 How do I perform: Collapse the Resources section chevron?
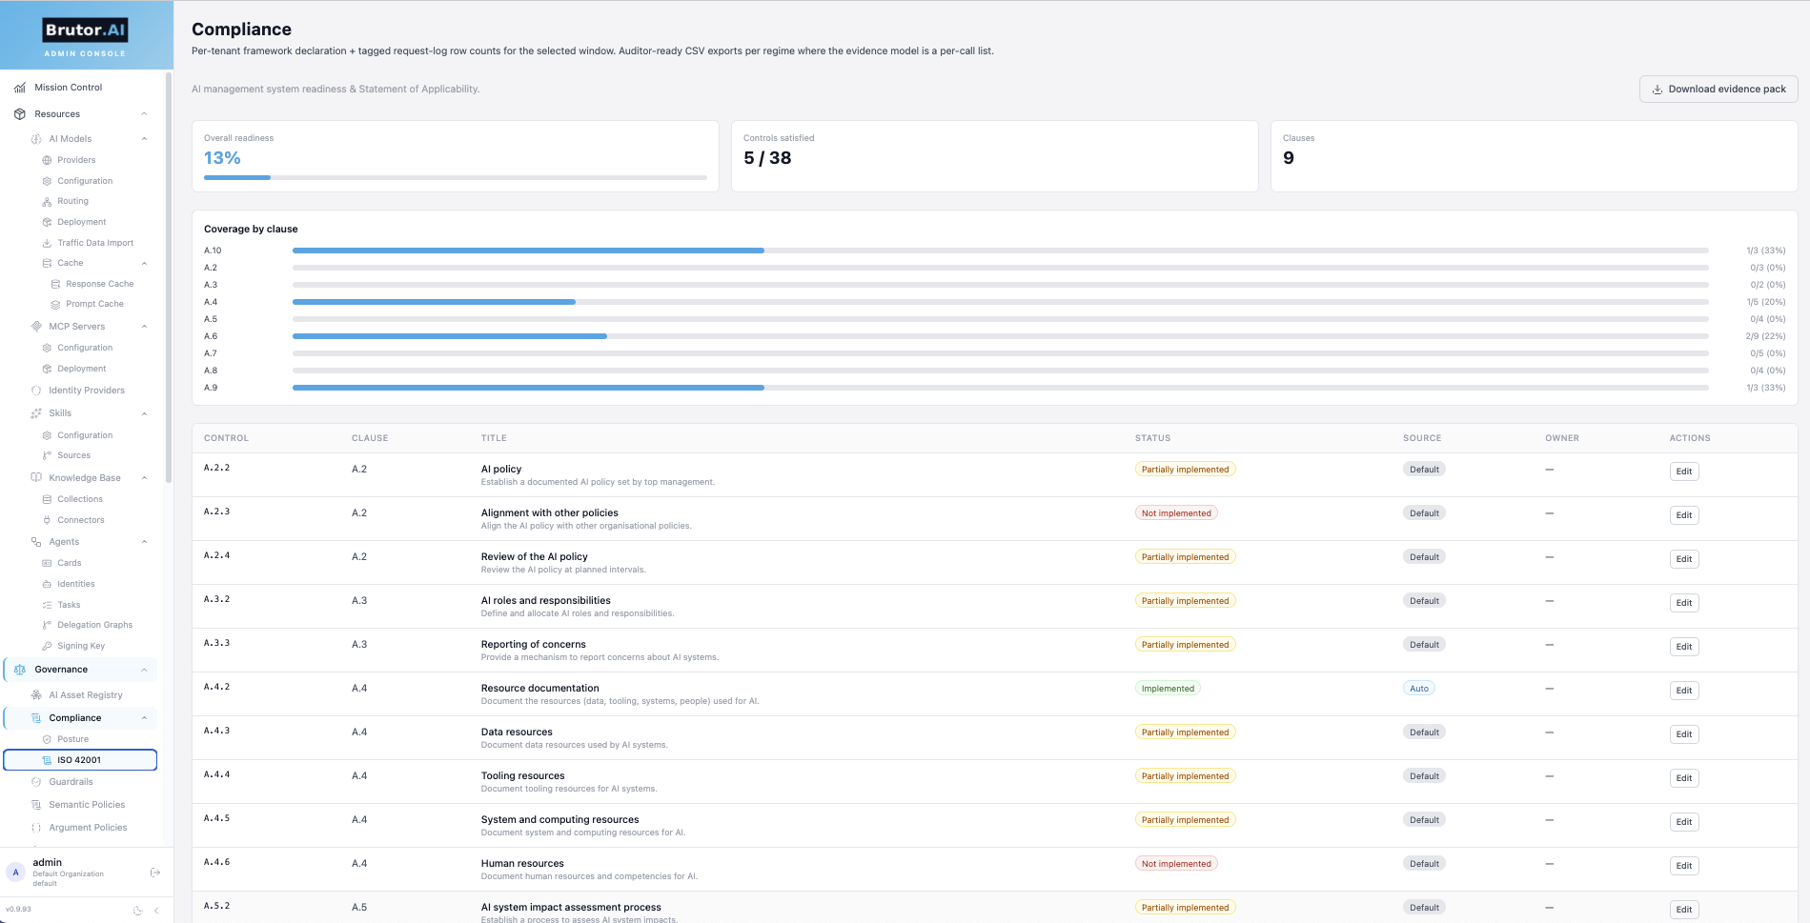click(x=144, y=114)
